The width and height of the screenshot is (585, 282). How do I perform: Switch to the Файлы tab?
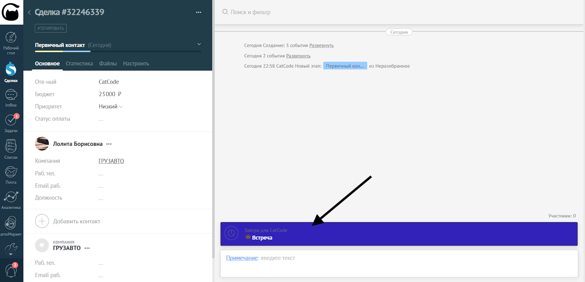[x=108, y=64]
